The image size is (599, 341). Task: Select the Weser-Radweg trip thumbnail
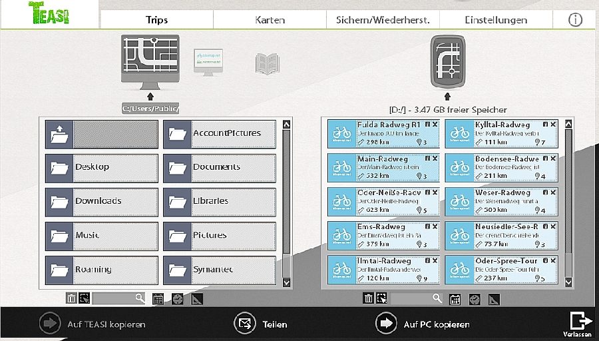(459, 202)
